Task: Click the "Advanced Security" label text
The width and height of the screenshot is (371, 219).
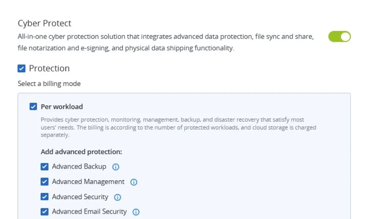Action: [x=80, y=197]
